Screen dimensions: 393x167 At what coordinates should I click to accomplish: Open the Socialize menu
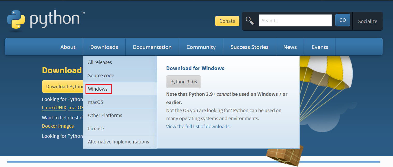367,21
